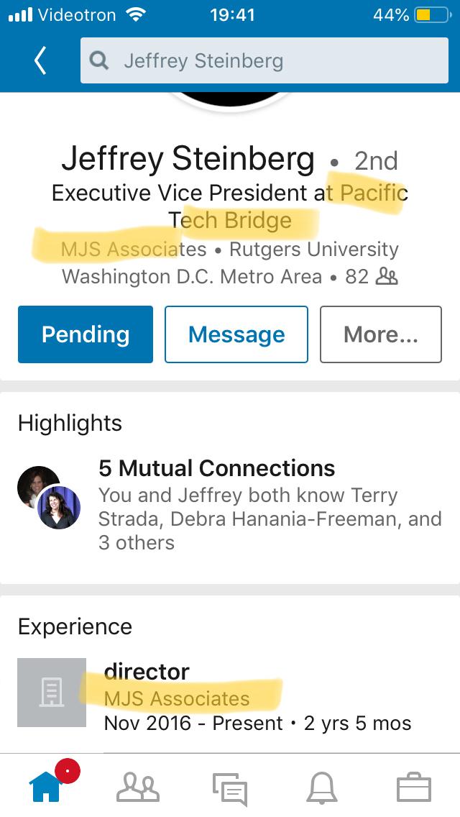The image size is (460, 817).
Task: Tap the Jeffrey Steinberg profile name
Action: tap(188, 159)
